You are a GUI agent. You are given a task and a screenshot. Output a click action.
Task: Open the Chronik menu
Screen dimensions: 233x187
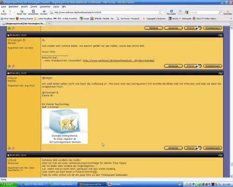pyautogui.click(x=34, y=7)
